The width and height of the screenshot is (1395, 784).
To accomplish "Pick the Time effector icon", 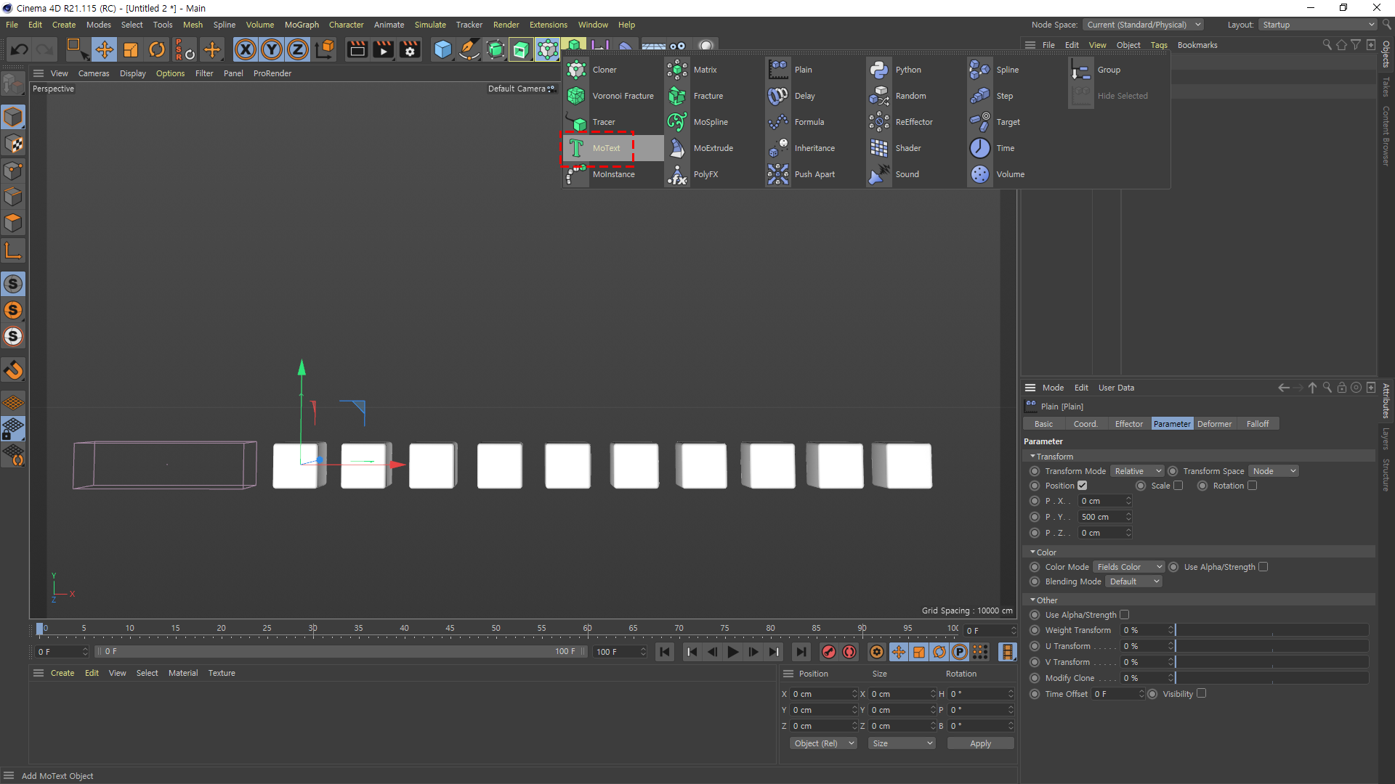I will (x=980, y=148).
